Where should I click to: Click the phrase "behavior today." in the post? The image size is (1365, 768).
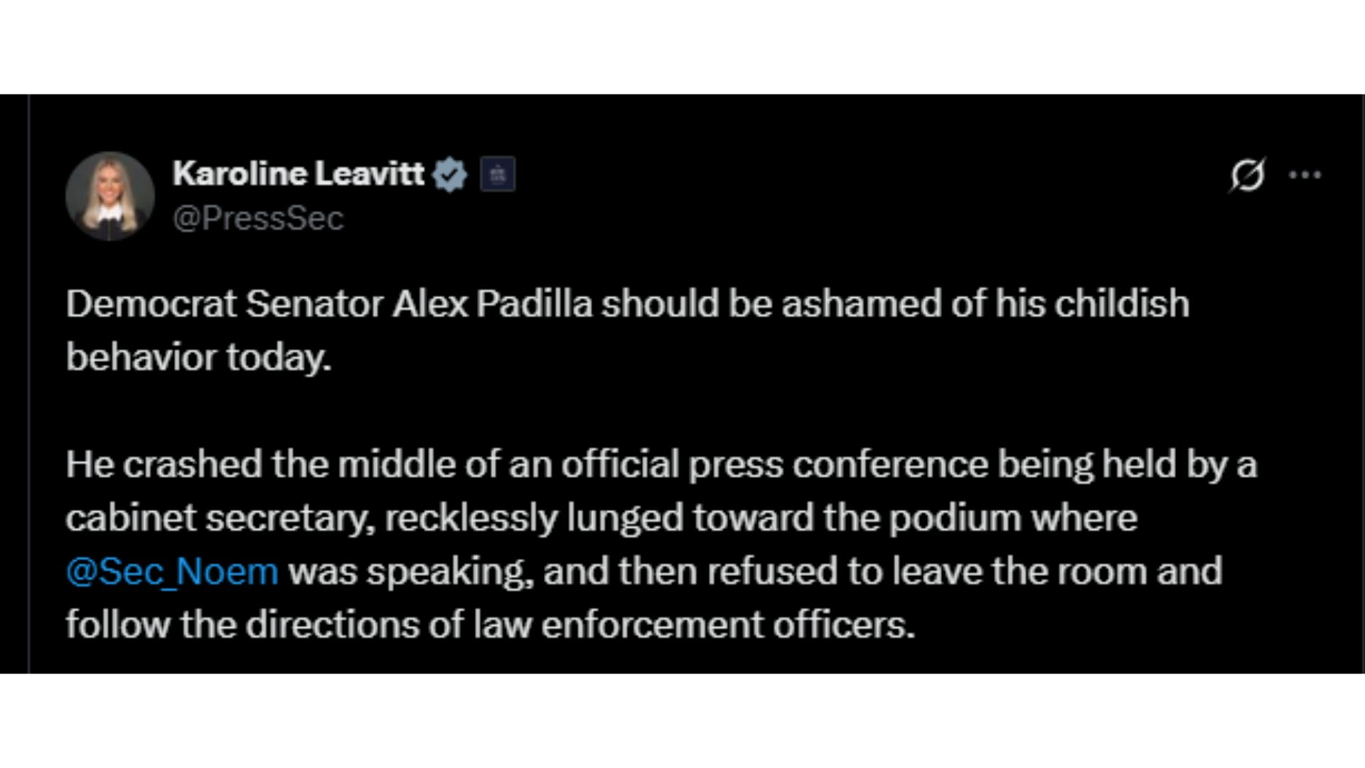point(199,358)
